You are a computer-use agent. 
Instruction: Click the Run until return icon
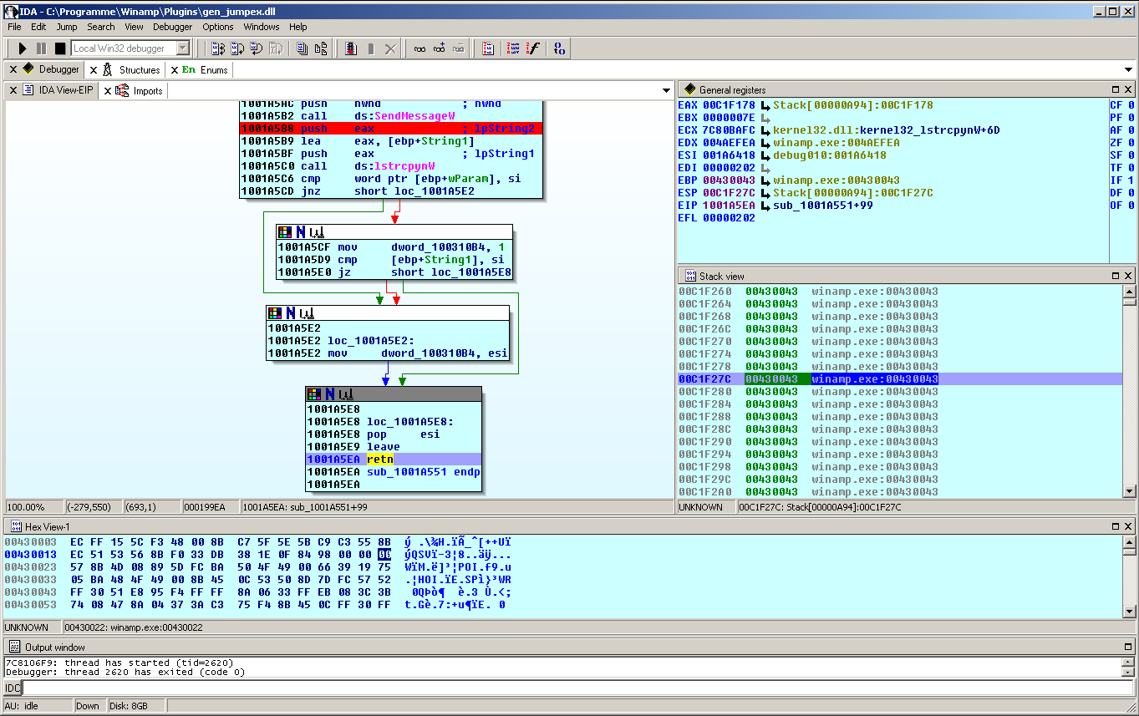(x=257, y=48)
